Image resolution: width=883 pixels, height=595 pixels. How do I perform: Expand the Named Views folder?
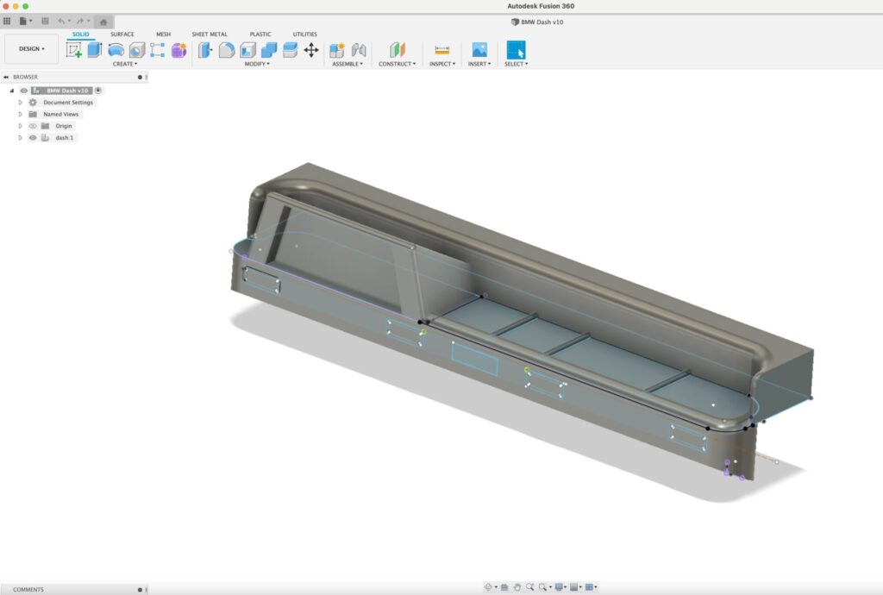(20, 114)
